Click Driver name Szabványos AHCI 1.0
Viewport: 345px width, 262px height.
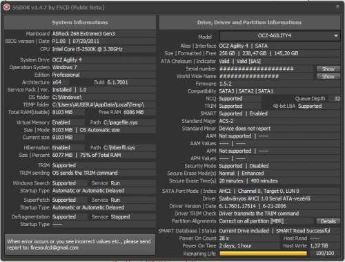tap(264, 198)
